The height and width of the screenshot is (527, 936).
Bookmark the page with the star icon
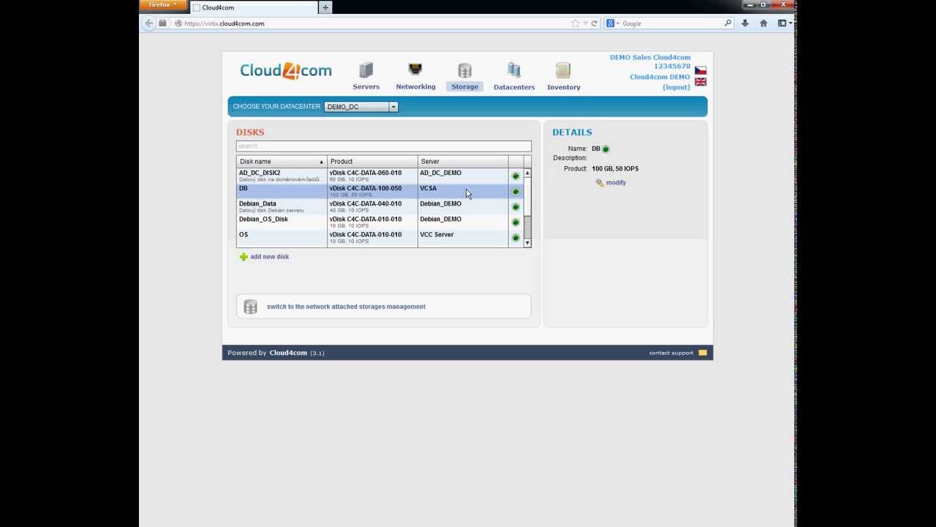pos(575,23)
